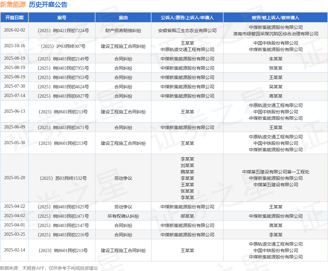Click the date 2025-06-13
328x271 pixels.
click(14, 111)
